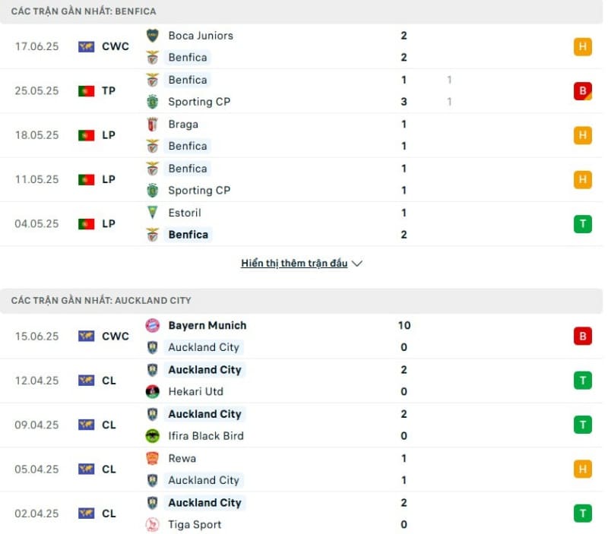Click the 10 score in Bayern Munich row
The image size is (608, 534).
point(404,325)
